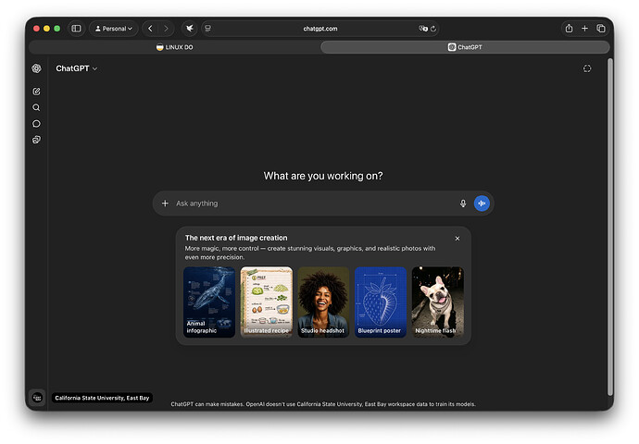Screen dimensions: 639x444
Task: Open search chats with the magnifier icon
Action: (36, 107)
